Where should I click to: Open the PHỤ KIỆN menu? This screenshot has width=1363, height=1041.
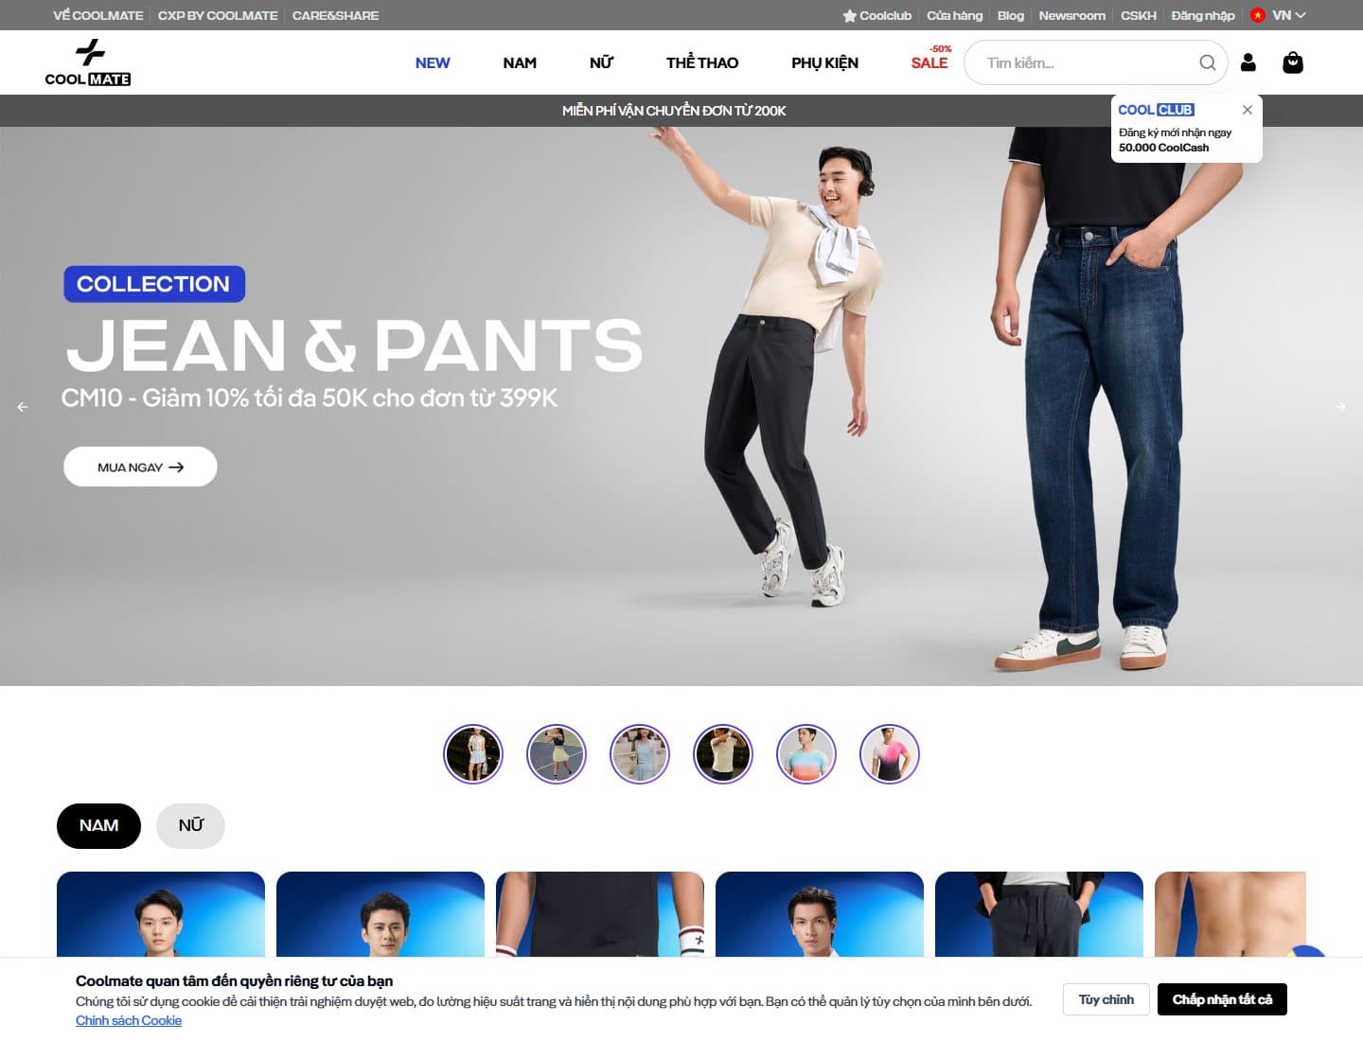coord(824,62)
